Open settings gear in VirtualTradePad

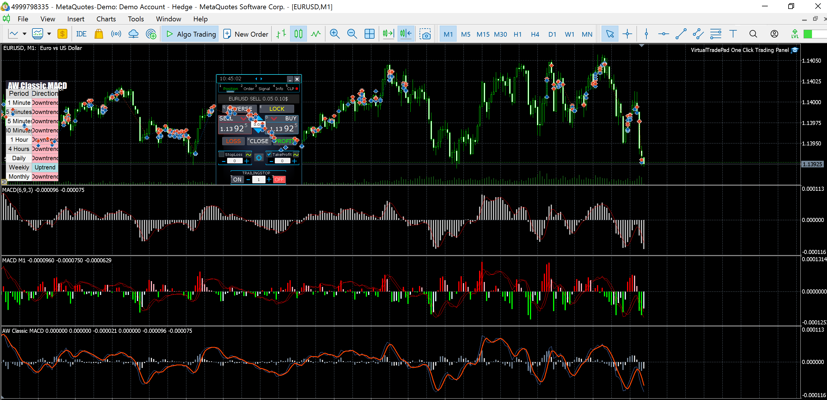click(x=259, y=158)
